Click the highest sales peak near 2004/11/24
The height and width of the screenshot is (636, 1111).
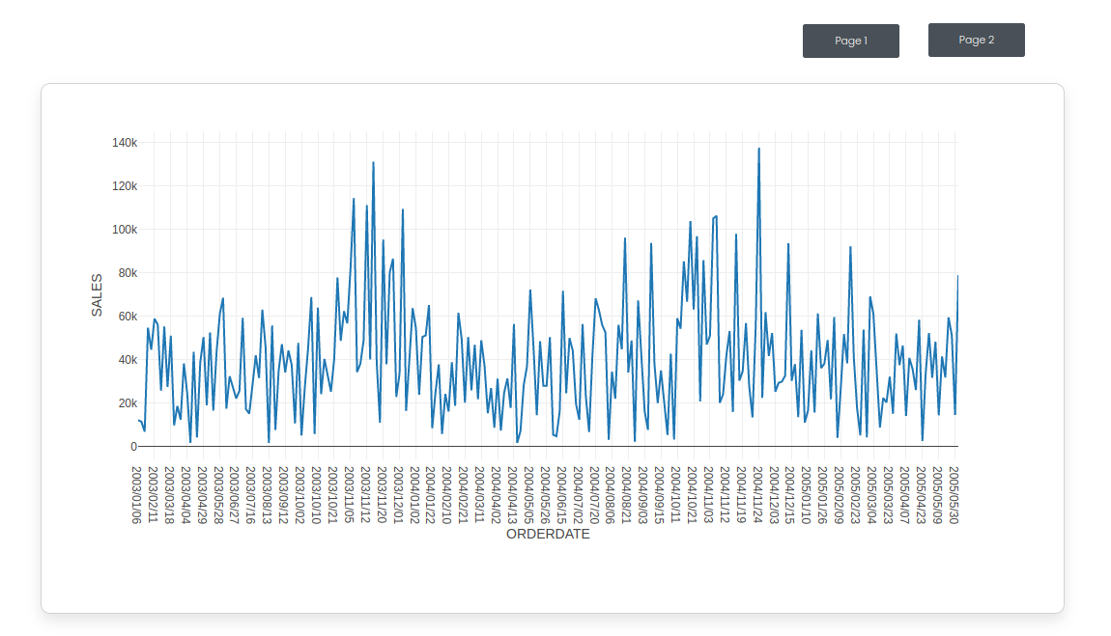(x=758, y=149)
